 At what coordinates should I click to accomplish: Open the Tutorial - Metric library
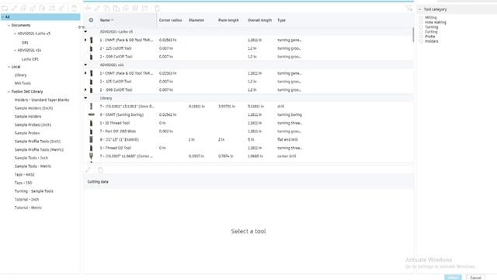point(28,208)
